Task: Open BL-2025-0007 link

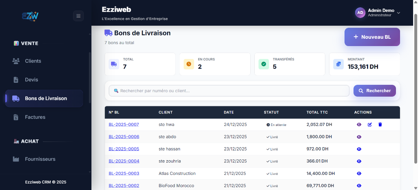Action: pyautogui.click(x=124, y=124)
